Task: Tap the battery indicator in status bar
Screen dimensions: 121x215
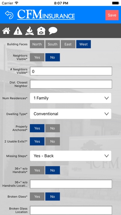Action: [x=116, y=3]
